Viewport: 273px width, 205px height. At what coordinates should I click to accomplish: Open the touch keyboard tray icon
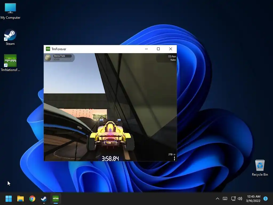[225, 199]
